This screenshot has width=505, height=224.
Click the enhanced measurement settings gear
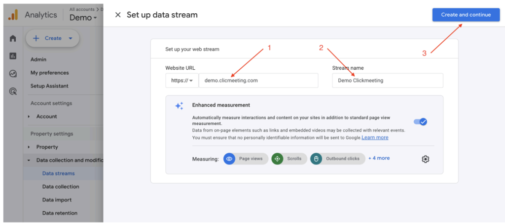pos(426,159)
